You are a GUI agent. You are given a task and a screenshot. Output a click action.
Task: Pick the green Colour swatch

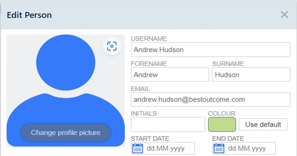[x=222, y=124]
